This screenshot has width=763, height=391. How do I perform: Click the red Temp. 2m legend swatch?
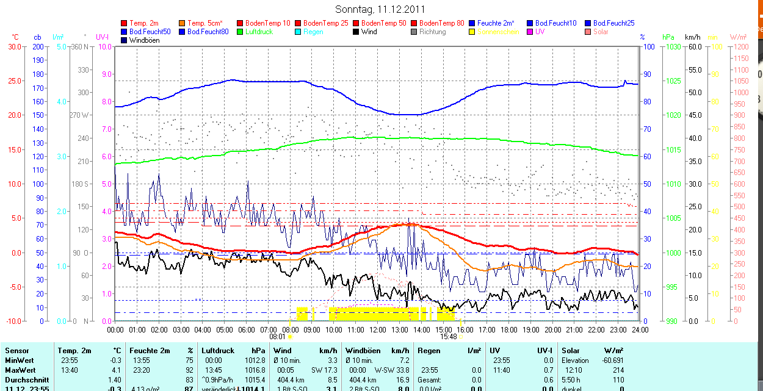[x=125, y=23]
